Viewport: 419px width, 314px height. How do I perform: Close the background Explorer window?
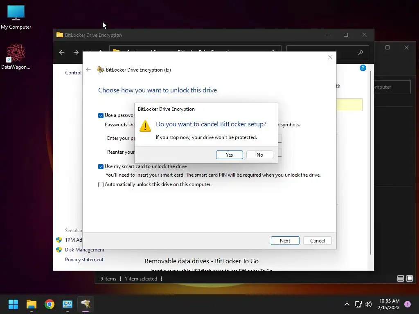pos(406,47)
